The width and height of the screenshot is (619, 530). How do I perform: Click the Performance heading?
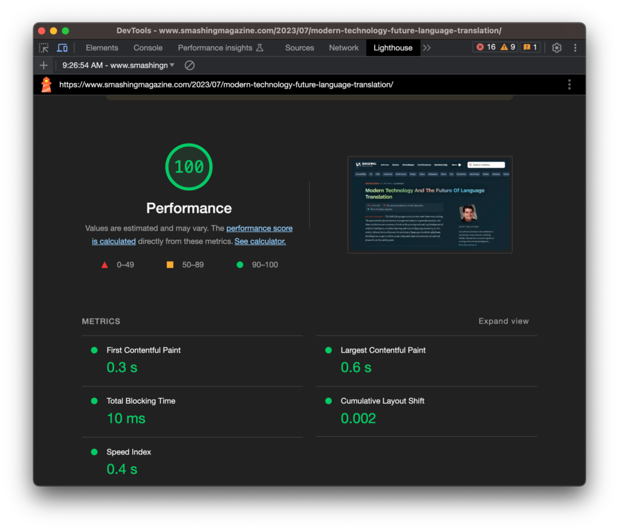189,208
